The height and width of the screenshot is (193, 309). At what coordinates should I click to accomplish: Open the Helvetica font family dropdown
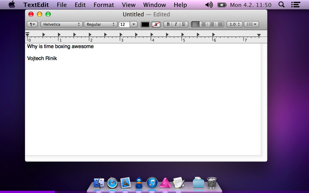[x=61, y=24]
